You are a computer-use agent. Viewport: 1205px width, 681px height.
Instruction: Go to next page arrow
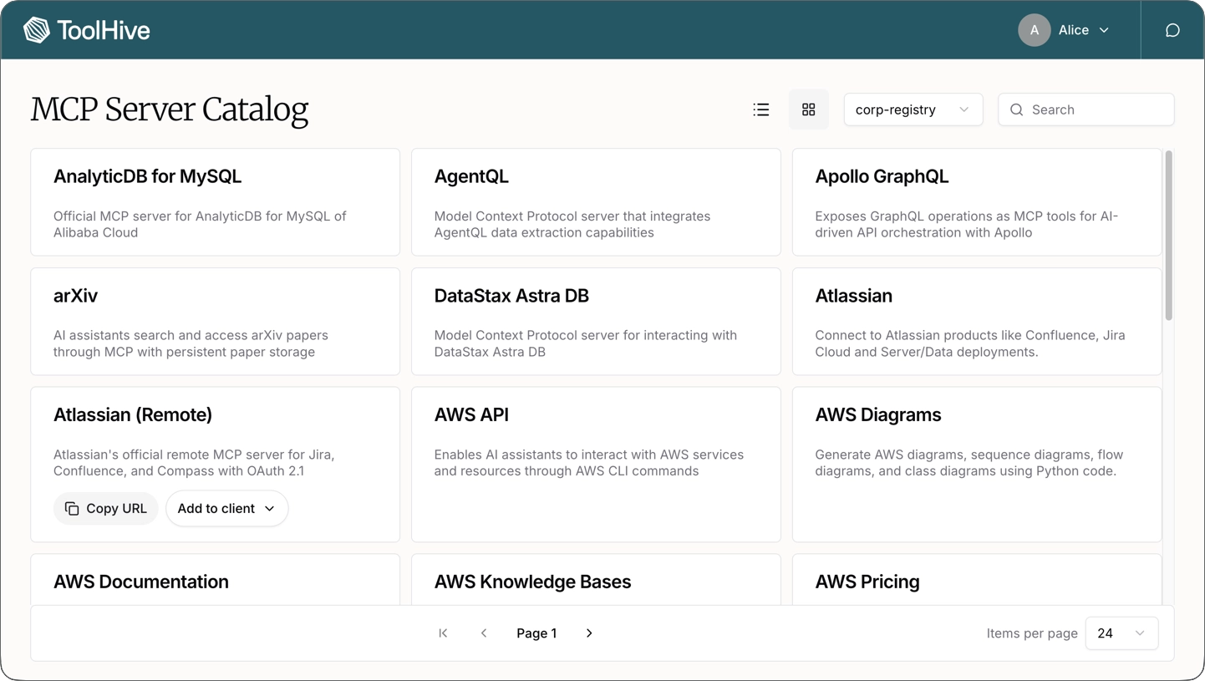[589, 633]
